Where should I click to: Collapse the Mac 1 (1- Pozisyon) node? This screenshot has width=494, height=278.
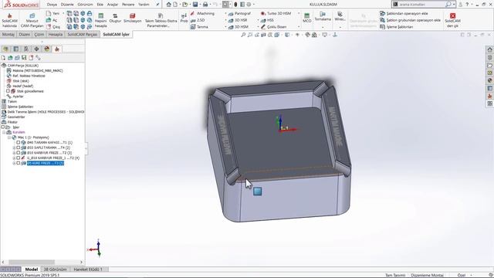coord(9,137)
